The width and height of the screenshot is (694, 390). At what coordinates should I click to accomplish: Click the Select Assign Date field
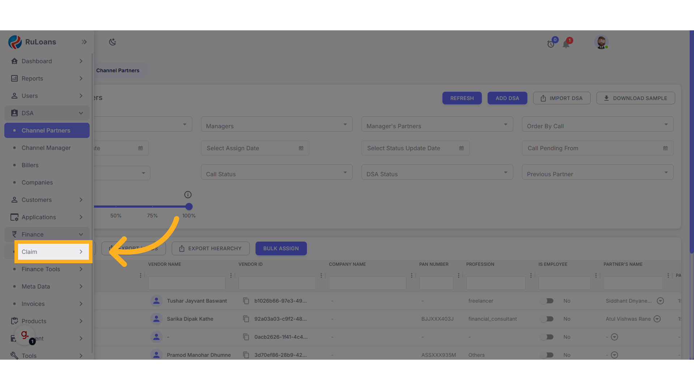(255, 148)
